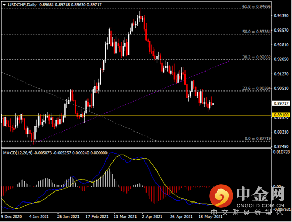Click the 2 Apr 2021 date marker
This screenshot has height=222, width=292.
point(152,217)
